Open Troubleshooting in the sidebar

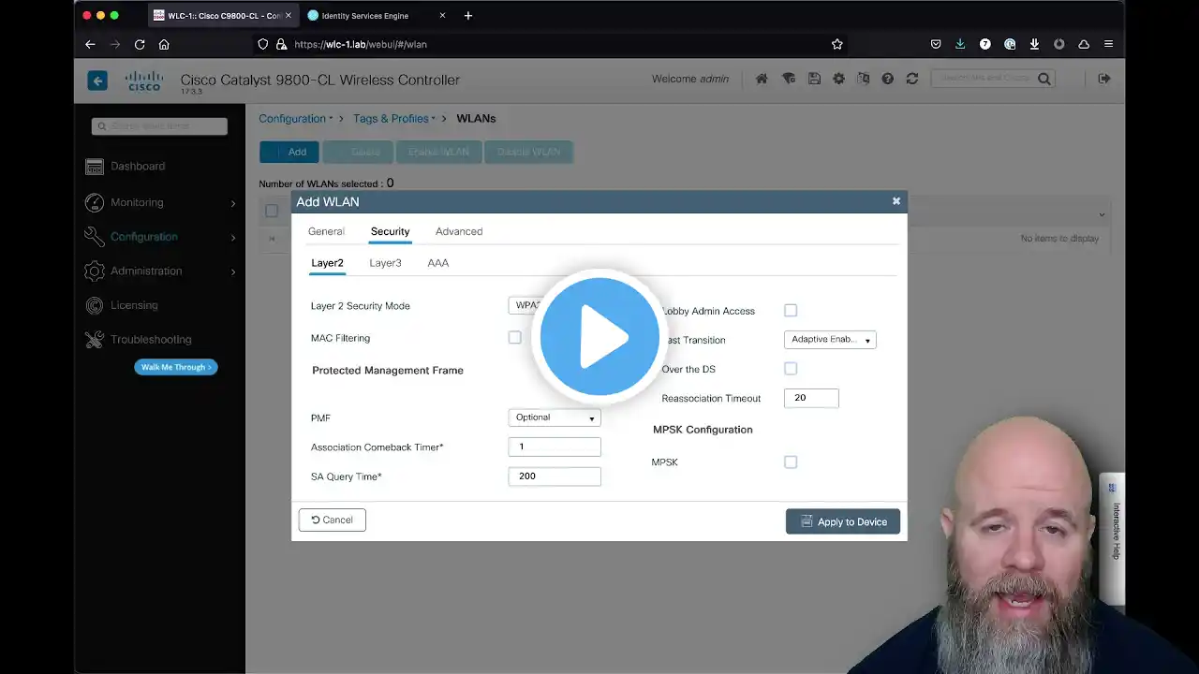coord(150,340)
